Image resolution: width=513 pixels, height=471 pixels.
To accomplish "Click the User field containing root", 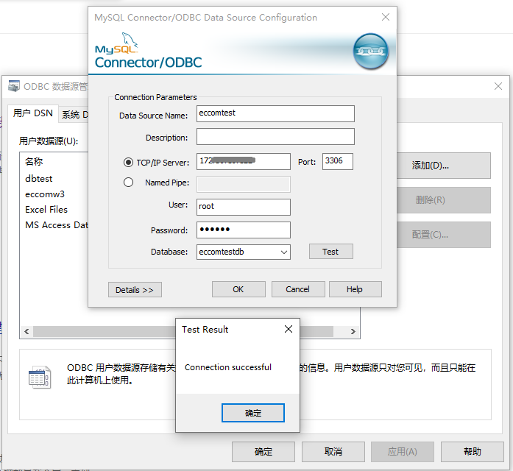I will click(244, 207).
